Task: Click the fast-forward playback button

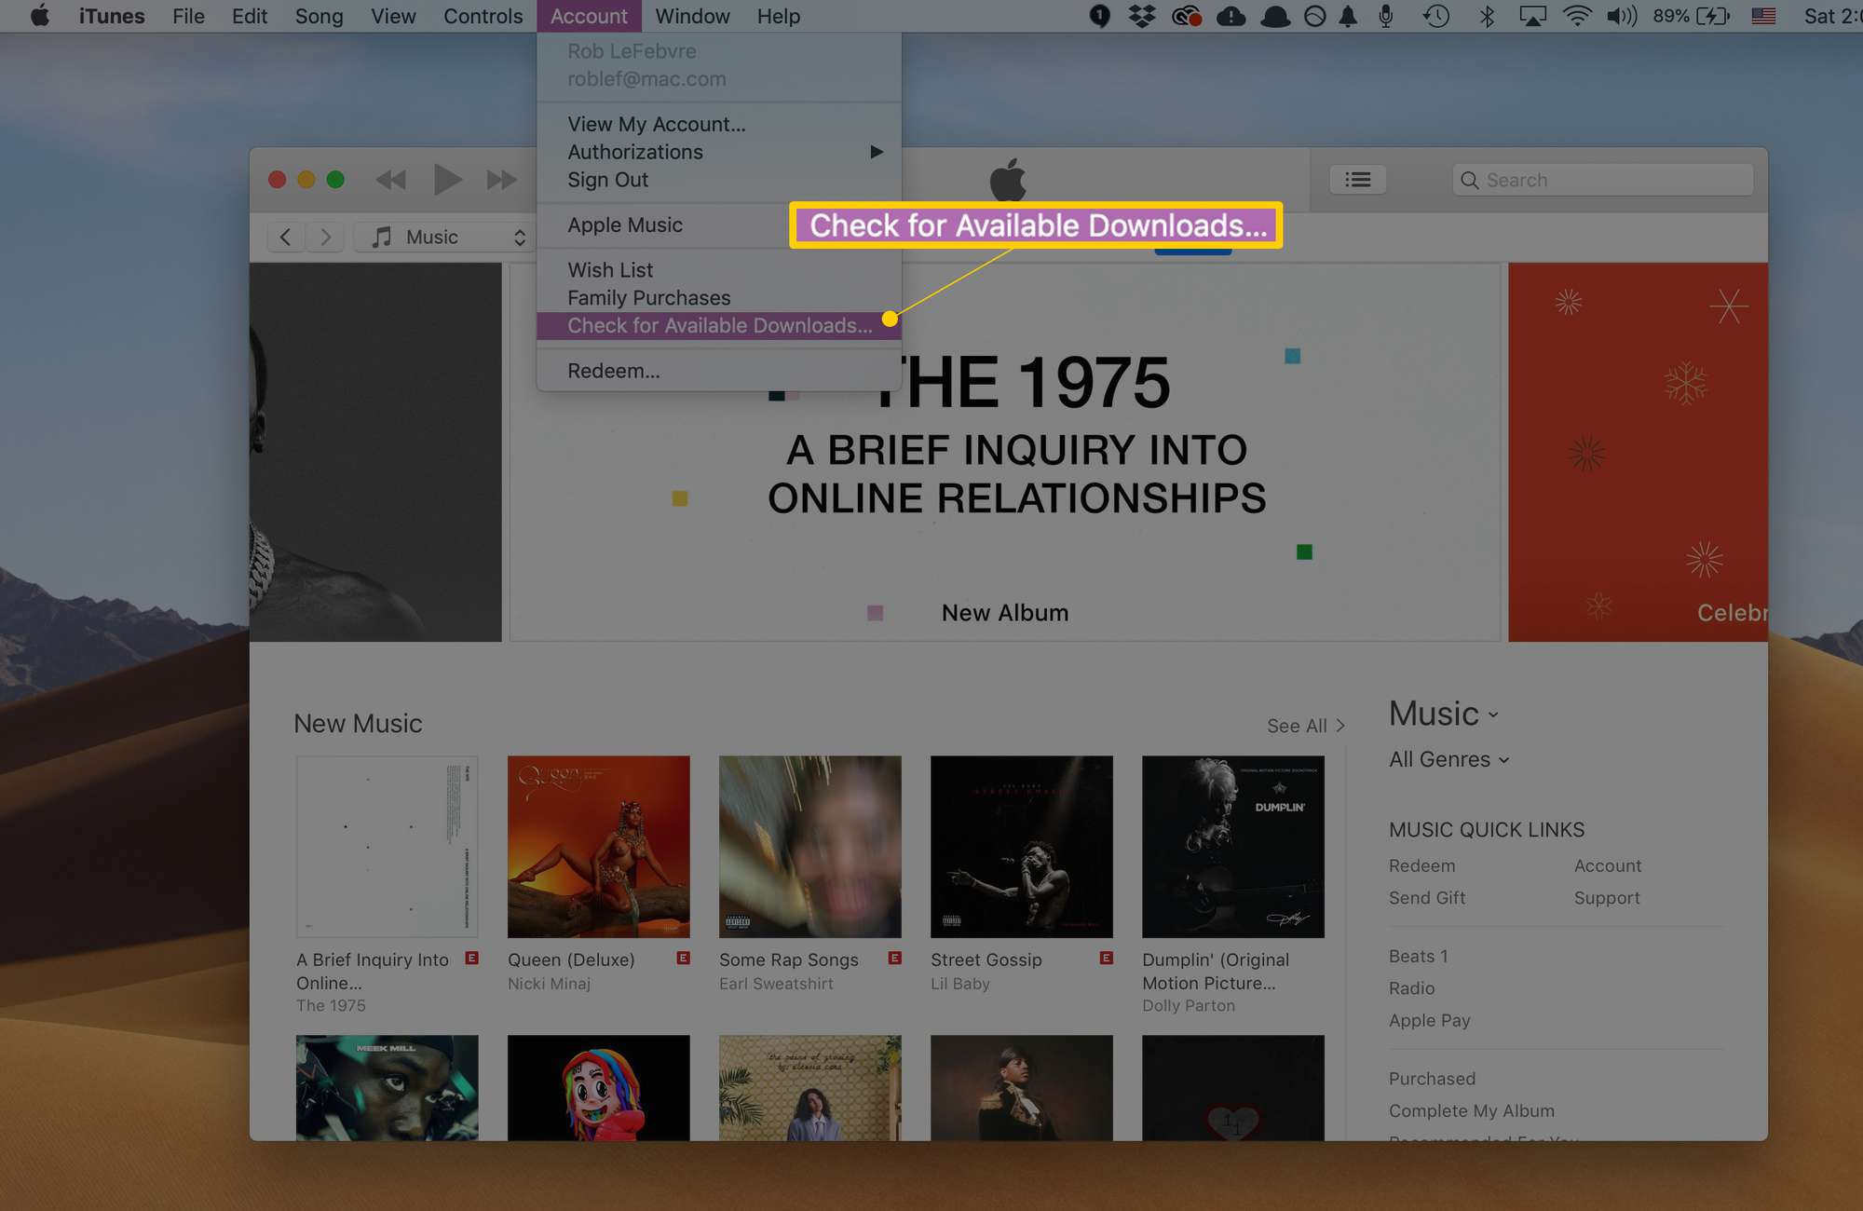Action: point(502,180)
